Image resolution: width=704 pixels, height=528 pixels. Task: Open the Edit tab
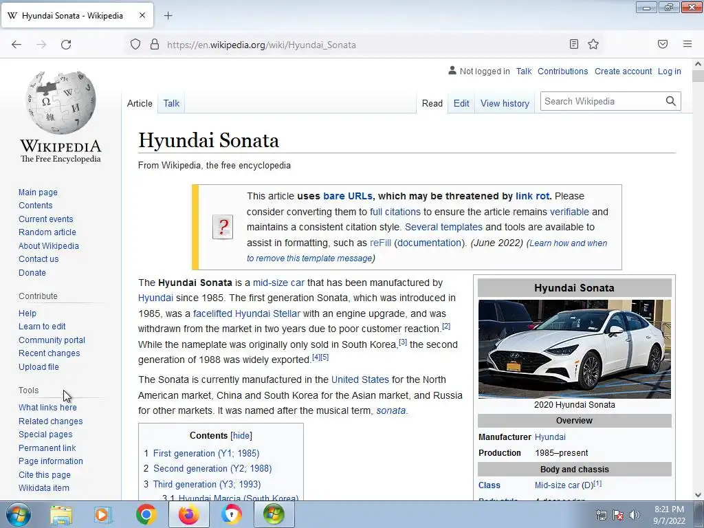(x=461, y=103)
